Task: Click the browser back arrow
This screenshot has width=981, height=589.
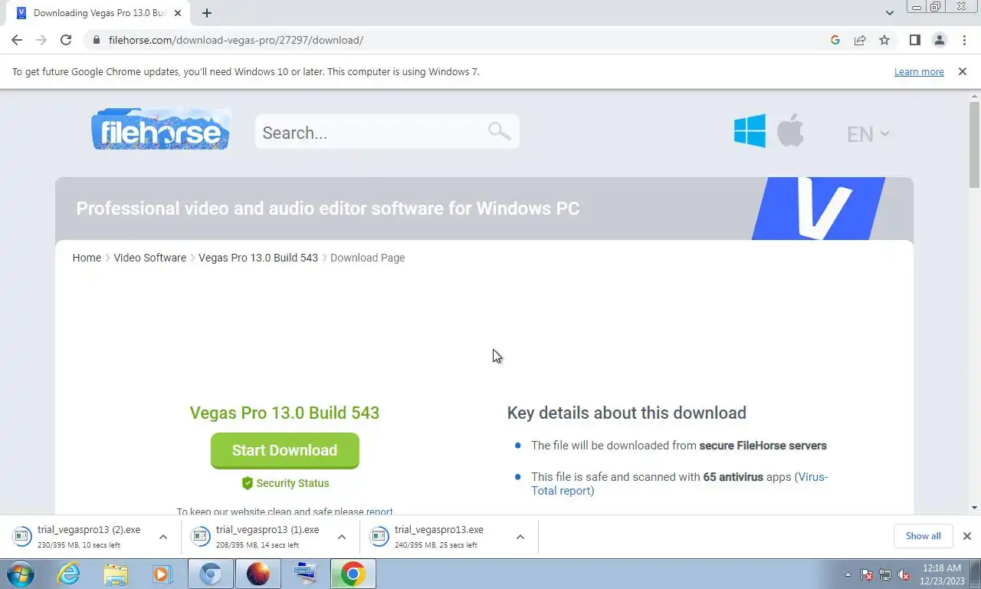Action: click(17, 40)
